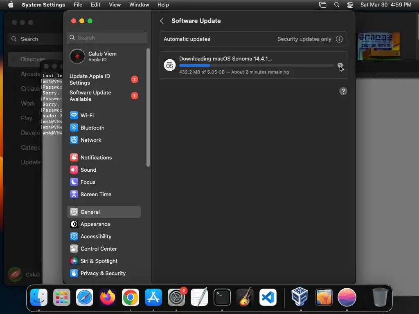Open Notifications settings
Viewport: 419px width, 314px height.
(x=104, y=157)
